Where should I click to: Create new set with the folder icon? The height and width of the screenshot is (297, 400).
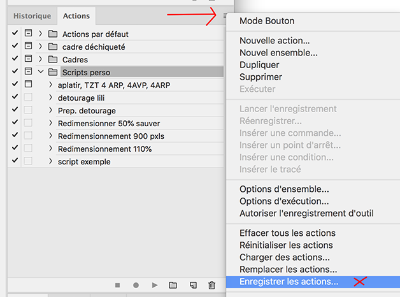173,285
